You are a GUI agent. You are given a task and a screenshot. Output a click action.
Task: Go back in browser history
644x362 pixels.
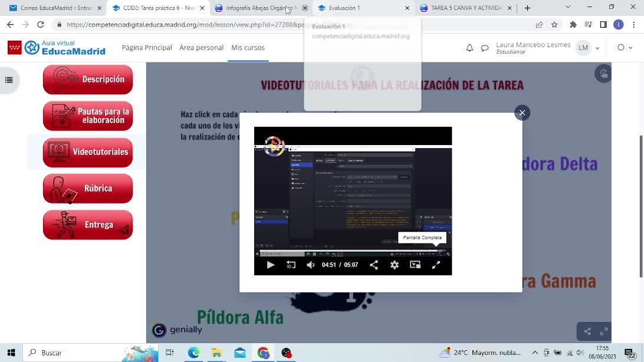pos(10,25)
